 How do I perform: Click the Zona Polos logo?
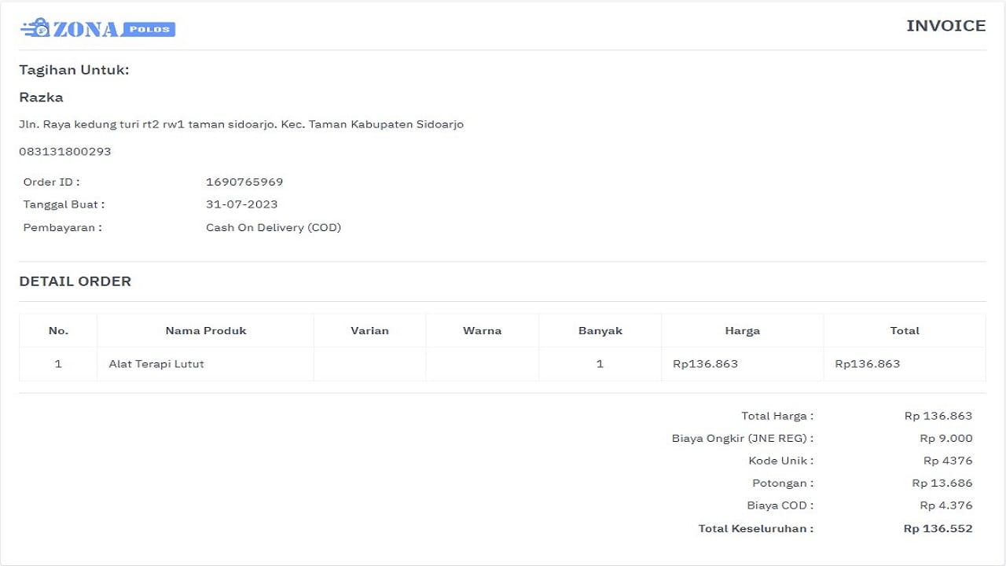pyautogui.click(x=97, y=29)
